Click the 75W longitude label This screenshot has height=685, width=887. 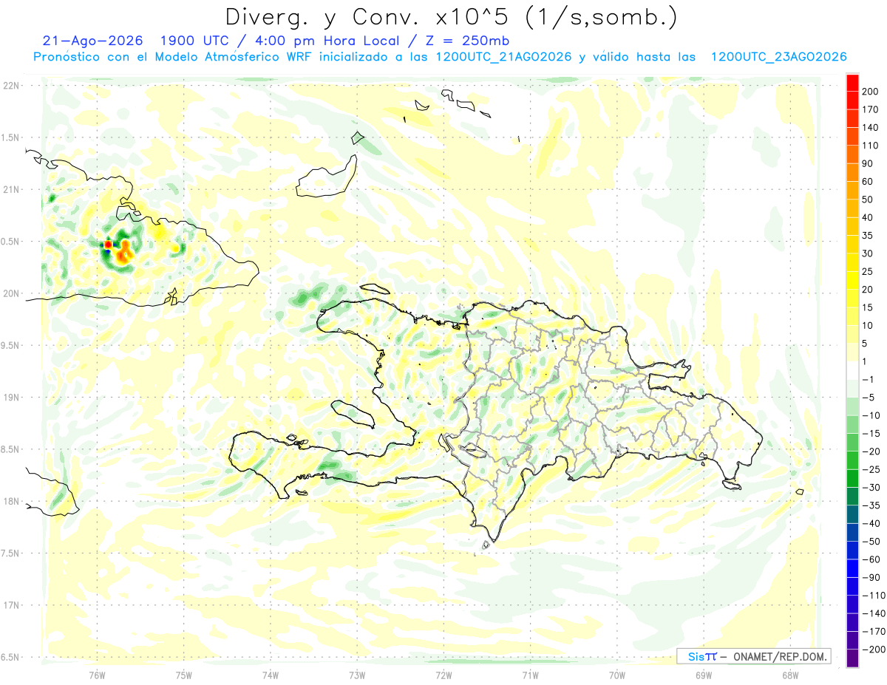pos(183,675)
